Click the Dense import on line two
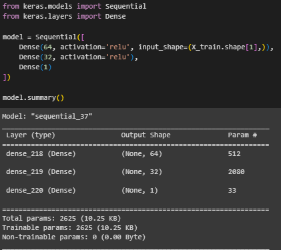Viewport: 281px width, 250px height. pyautogui.click(x=115, y=17)
